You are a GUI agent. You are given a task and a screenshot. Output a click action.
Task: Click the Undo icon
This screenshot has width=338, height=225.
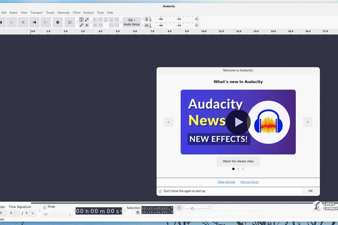coord(111,25)
